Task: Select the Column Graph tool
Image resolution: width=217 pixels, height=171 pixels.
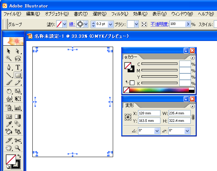Action: [x=18, y=108]
